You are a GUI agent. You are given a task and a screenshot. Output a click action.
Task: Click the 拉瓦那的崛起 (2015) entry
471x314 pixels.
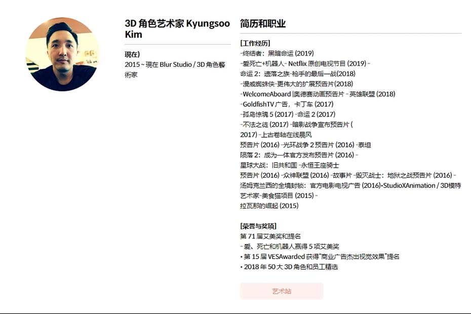[269, 206]
